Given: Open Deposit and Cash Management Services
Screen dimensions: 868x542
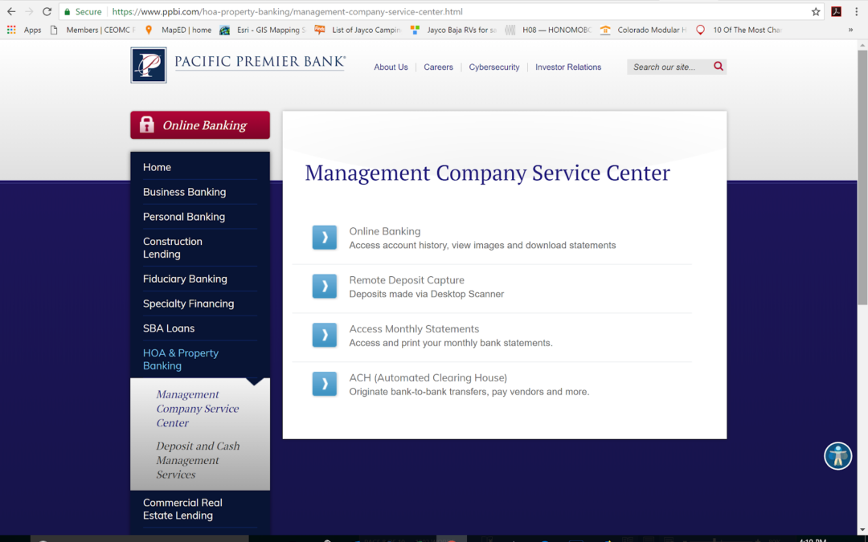Looking at the screenshot, I should point(198,460).
